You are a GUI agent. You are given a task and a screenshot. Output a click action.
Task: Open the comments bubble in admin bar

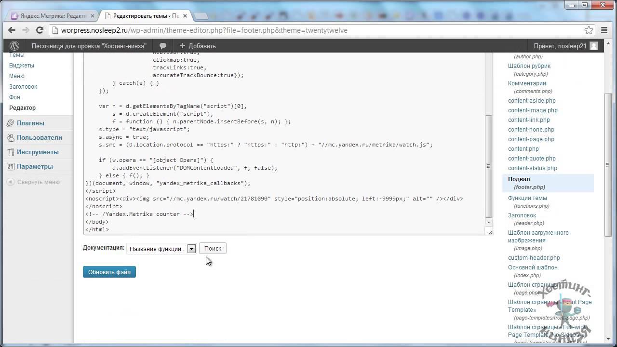163,46
